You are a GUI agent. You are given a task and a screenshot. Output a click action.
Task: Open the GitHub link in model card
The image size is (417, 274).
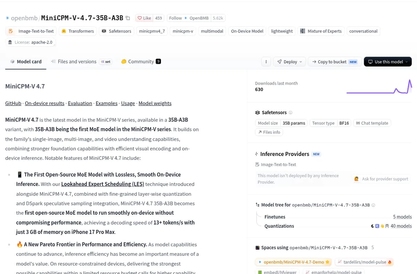click(x=13, y=103)
